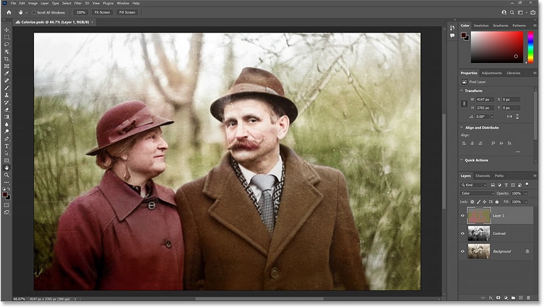Open the Opacity dropdown arrow

[x=526, y=194]
